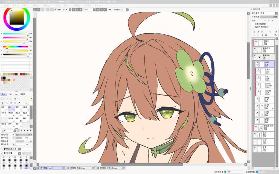The width and height of the screenshot is (279, 174).
Task: Swap foreground and background colors arrow
Action: pyautogui.click(x=31, y=98)
